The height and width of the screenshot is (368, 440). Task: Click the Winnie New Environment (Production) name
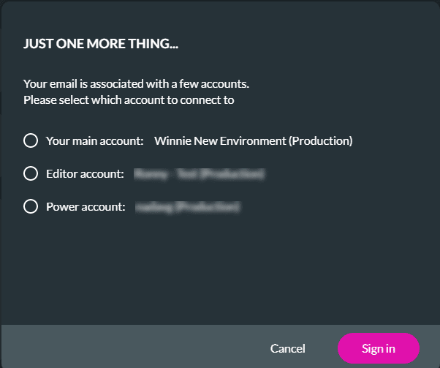[x=253, y=140]
